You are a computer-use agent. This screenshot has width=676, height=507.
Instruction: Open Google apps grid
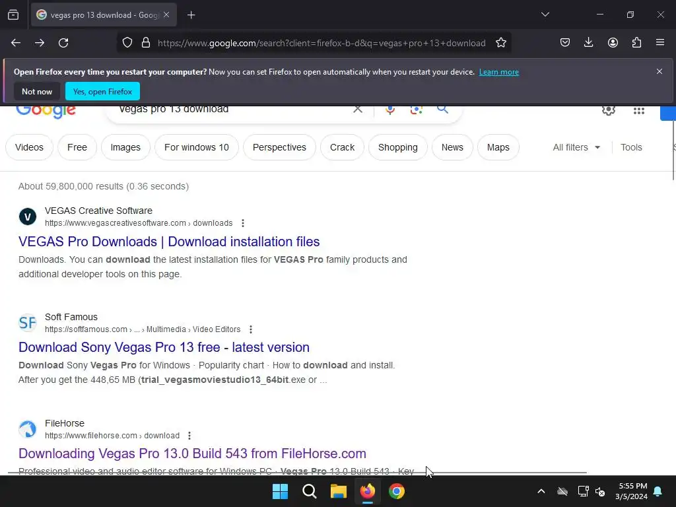pos(639,111)
